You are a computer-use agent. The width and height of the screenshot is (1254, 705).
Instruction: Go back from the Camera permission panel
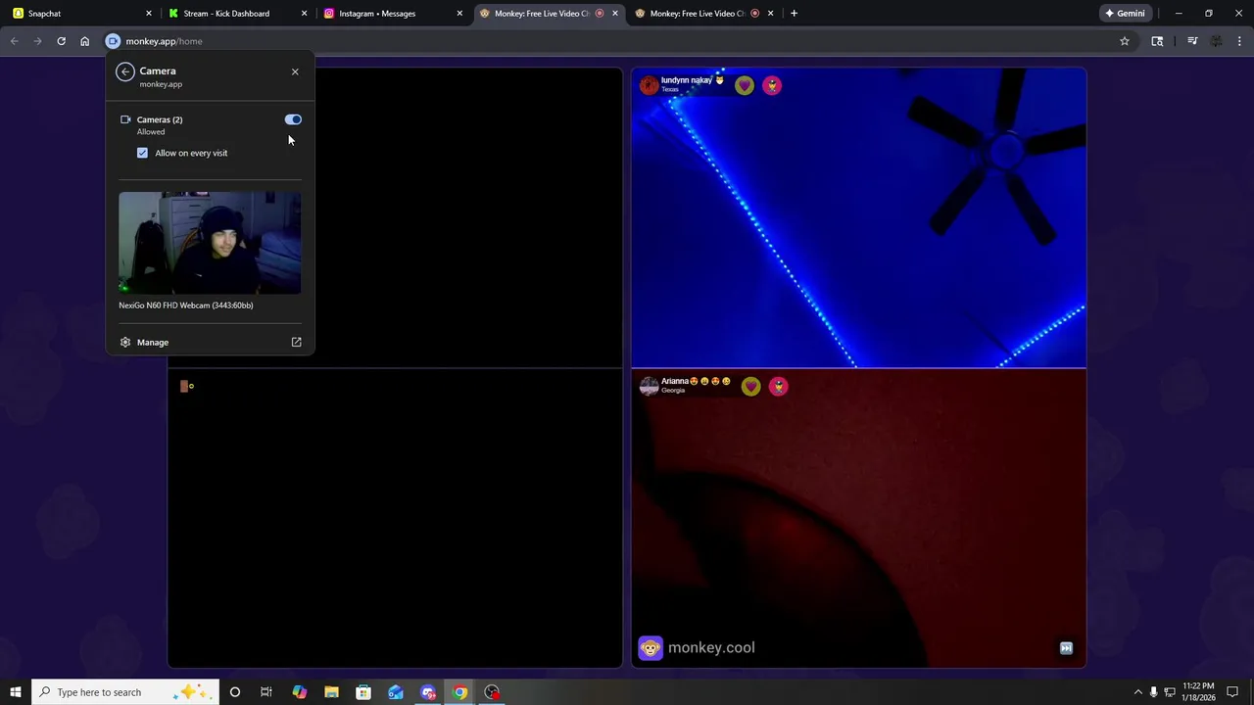coord(124,71)
